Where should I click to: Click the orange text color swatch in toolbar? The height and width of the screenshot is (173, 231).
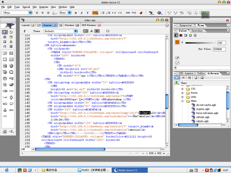(95, 13)
